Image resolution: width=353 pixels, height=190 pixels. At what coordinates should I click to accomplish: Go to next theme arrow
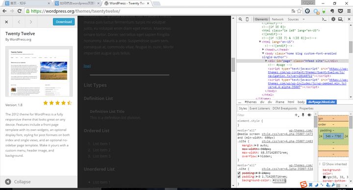click(30, 22)
